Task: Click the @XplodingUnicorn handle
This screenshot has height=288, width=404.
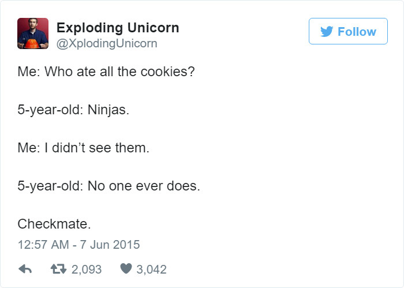Action: pos(107,43)
